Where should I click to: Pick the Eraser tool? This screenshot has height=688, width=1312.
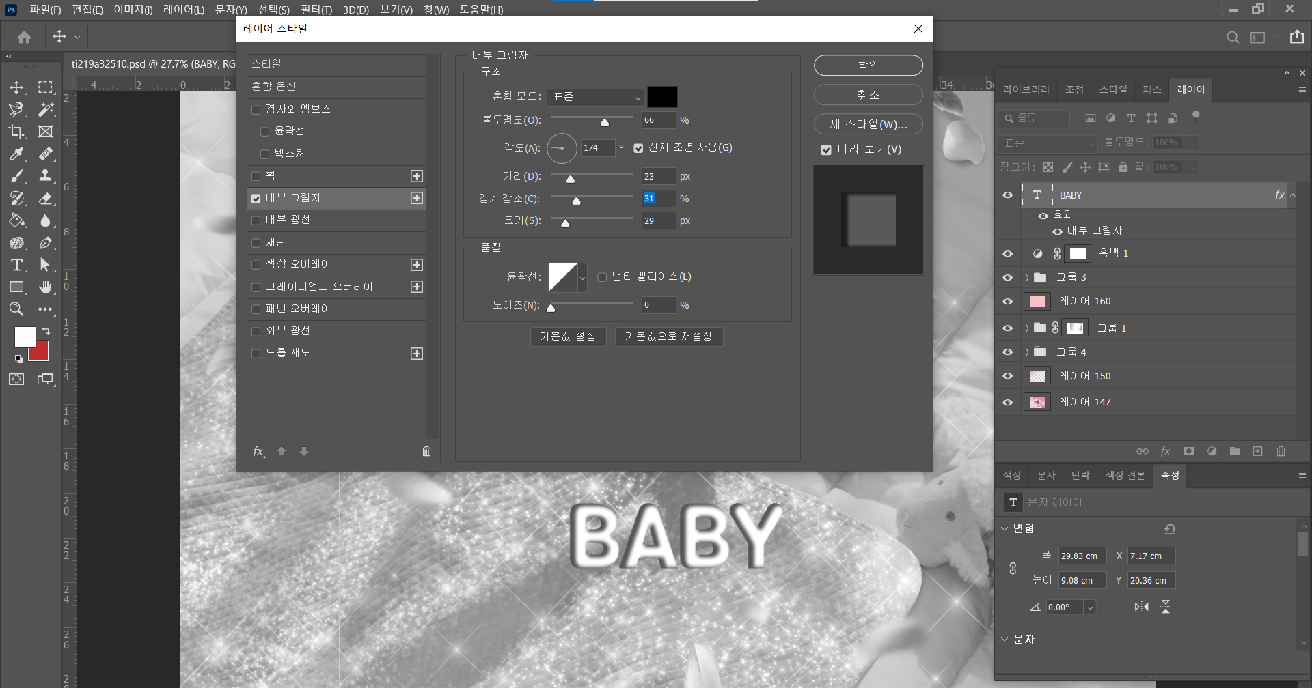click(x=45, y=199)
